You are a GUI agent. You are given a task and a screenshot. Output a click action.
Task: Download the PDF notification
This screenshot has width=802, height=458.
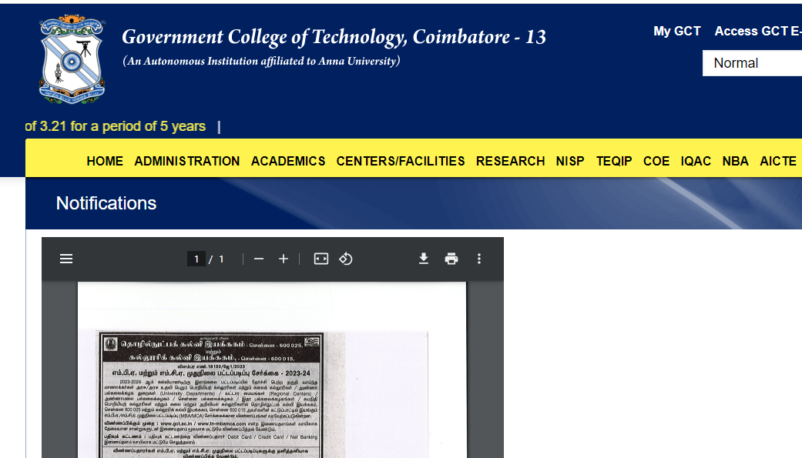[424, 259]
